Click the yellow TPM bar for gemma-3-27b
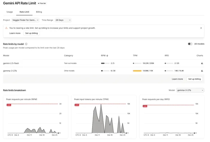 click(x=137, y=71)
